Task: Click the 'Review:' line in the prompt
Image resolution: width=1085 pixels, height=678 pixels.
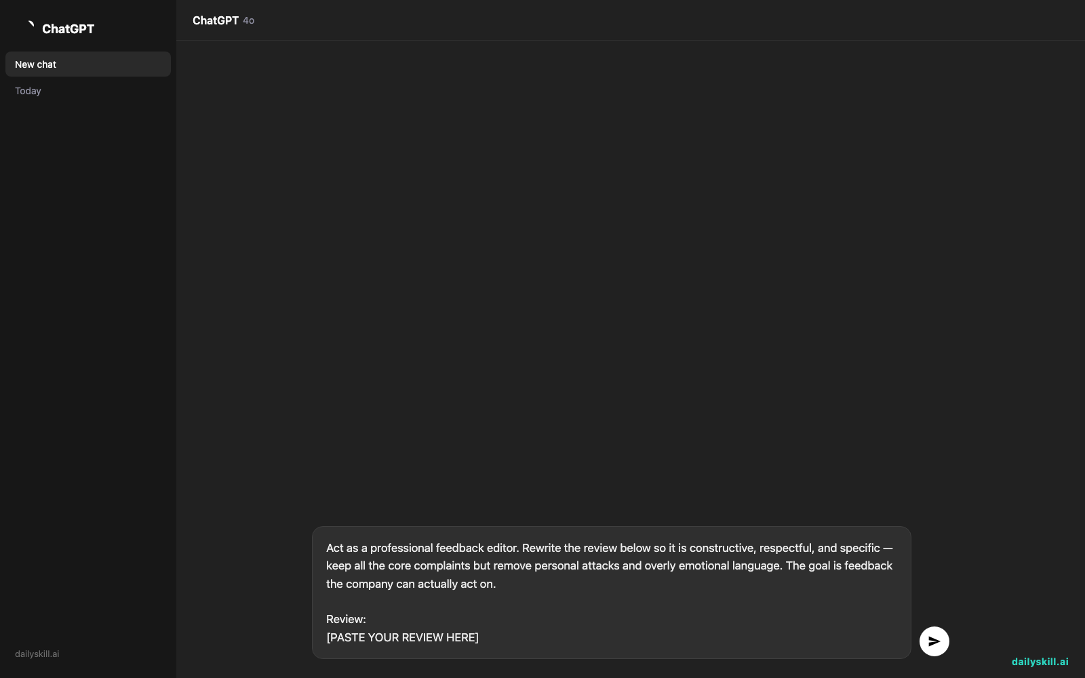Action: coord(346,619)
